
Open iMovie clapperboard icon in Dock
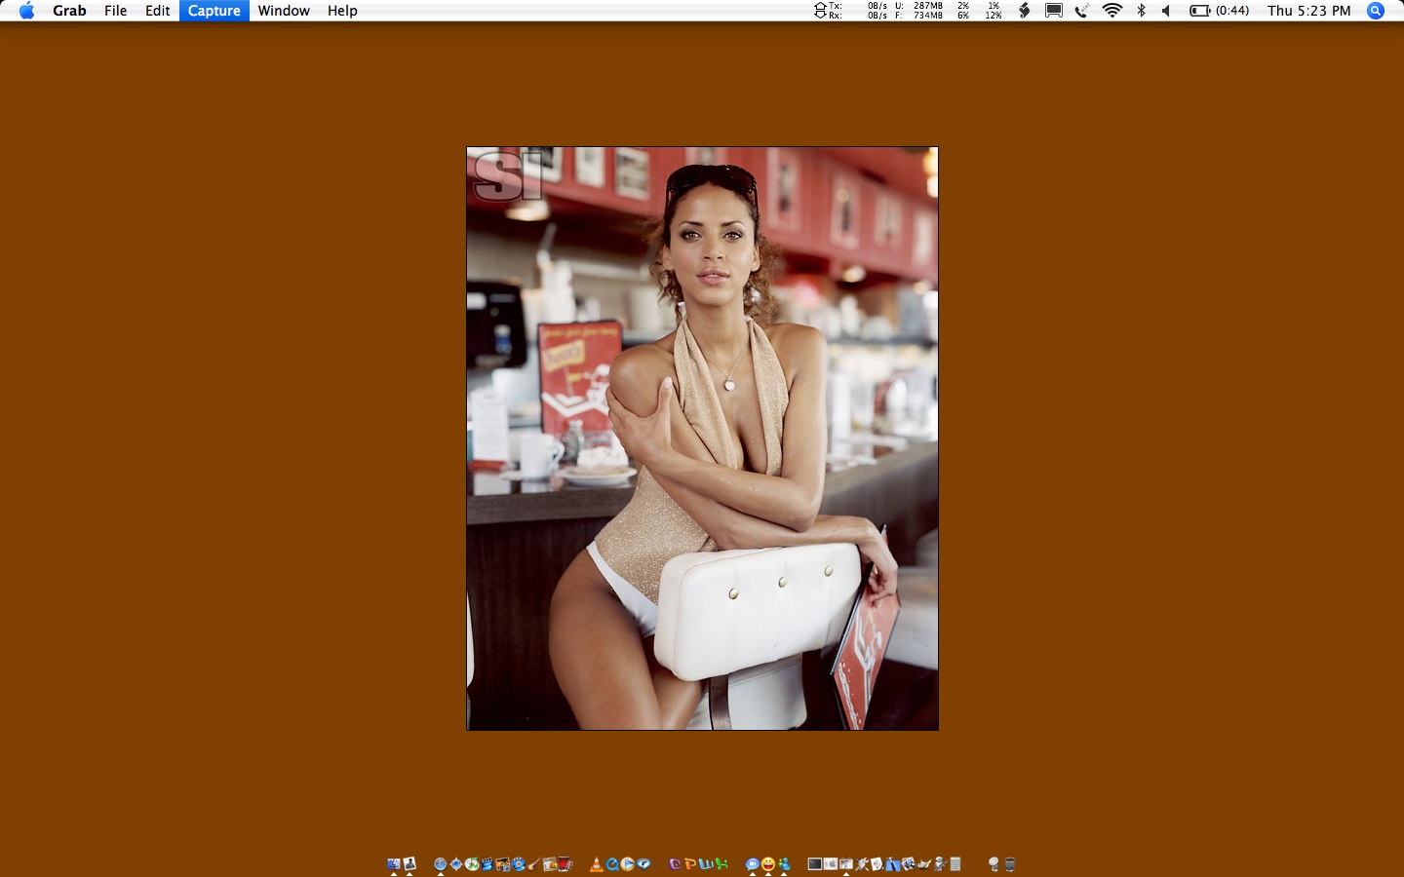tap(487, 863)
